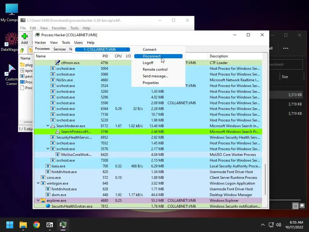The image size is (309, 232).
Task: Click the Process Hacker taskbar icon
Action: coord(63,225)
